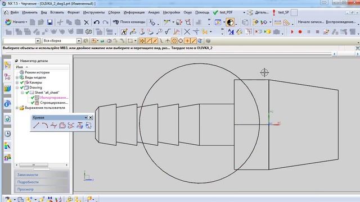The image size is (360, 202).
Task: Open the Формат menu
Action: click(74, 12)
